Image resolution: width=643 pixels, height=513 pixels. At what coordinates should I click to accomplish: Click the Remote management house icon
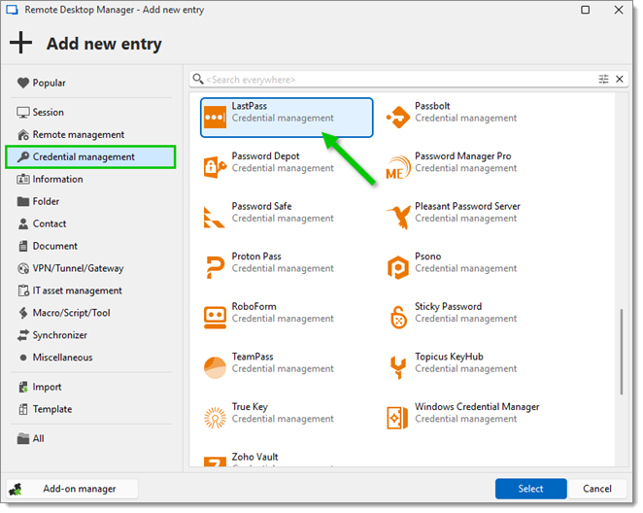(23, 134)
